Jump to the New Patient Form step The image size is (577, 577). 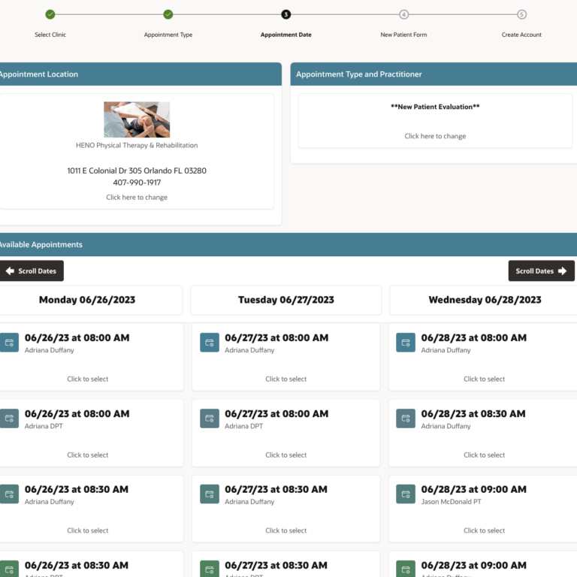(x=403, y=35)
